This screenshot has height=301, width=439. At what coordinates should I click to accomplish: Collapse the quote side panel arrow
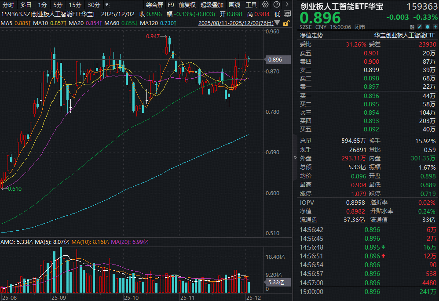pos(294,157)
